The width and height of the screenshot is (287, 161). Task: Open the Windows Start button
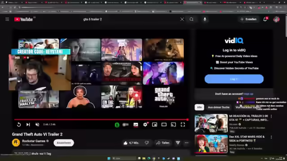click(109, 158)
